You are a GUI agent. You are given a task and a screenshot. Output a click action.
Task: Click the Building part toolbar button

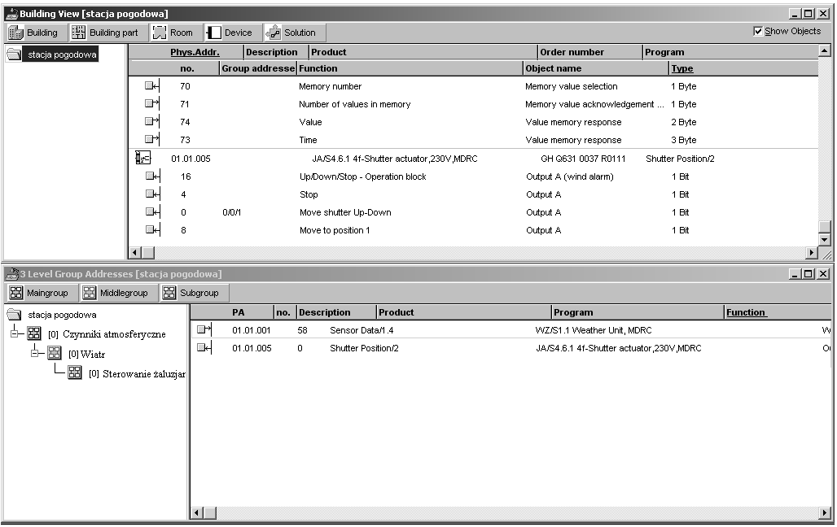[107, 33]
